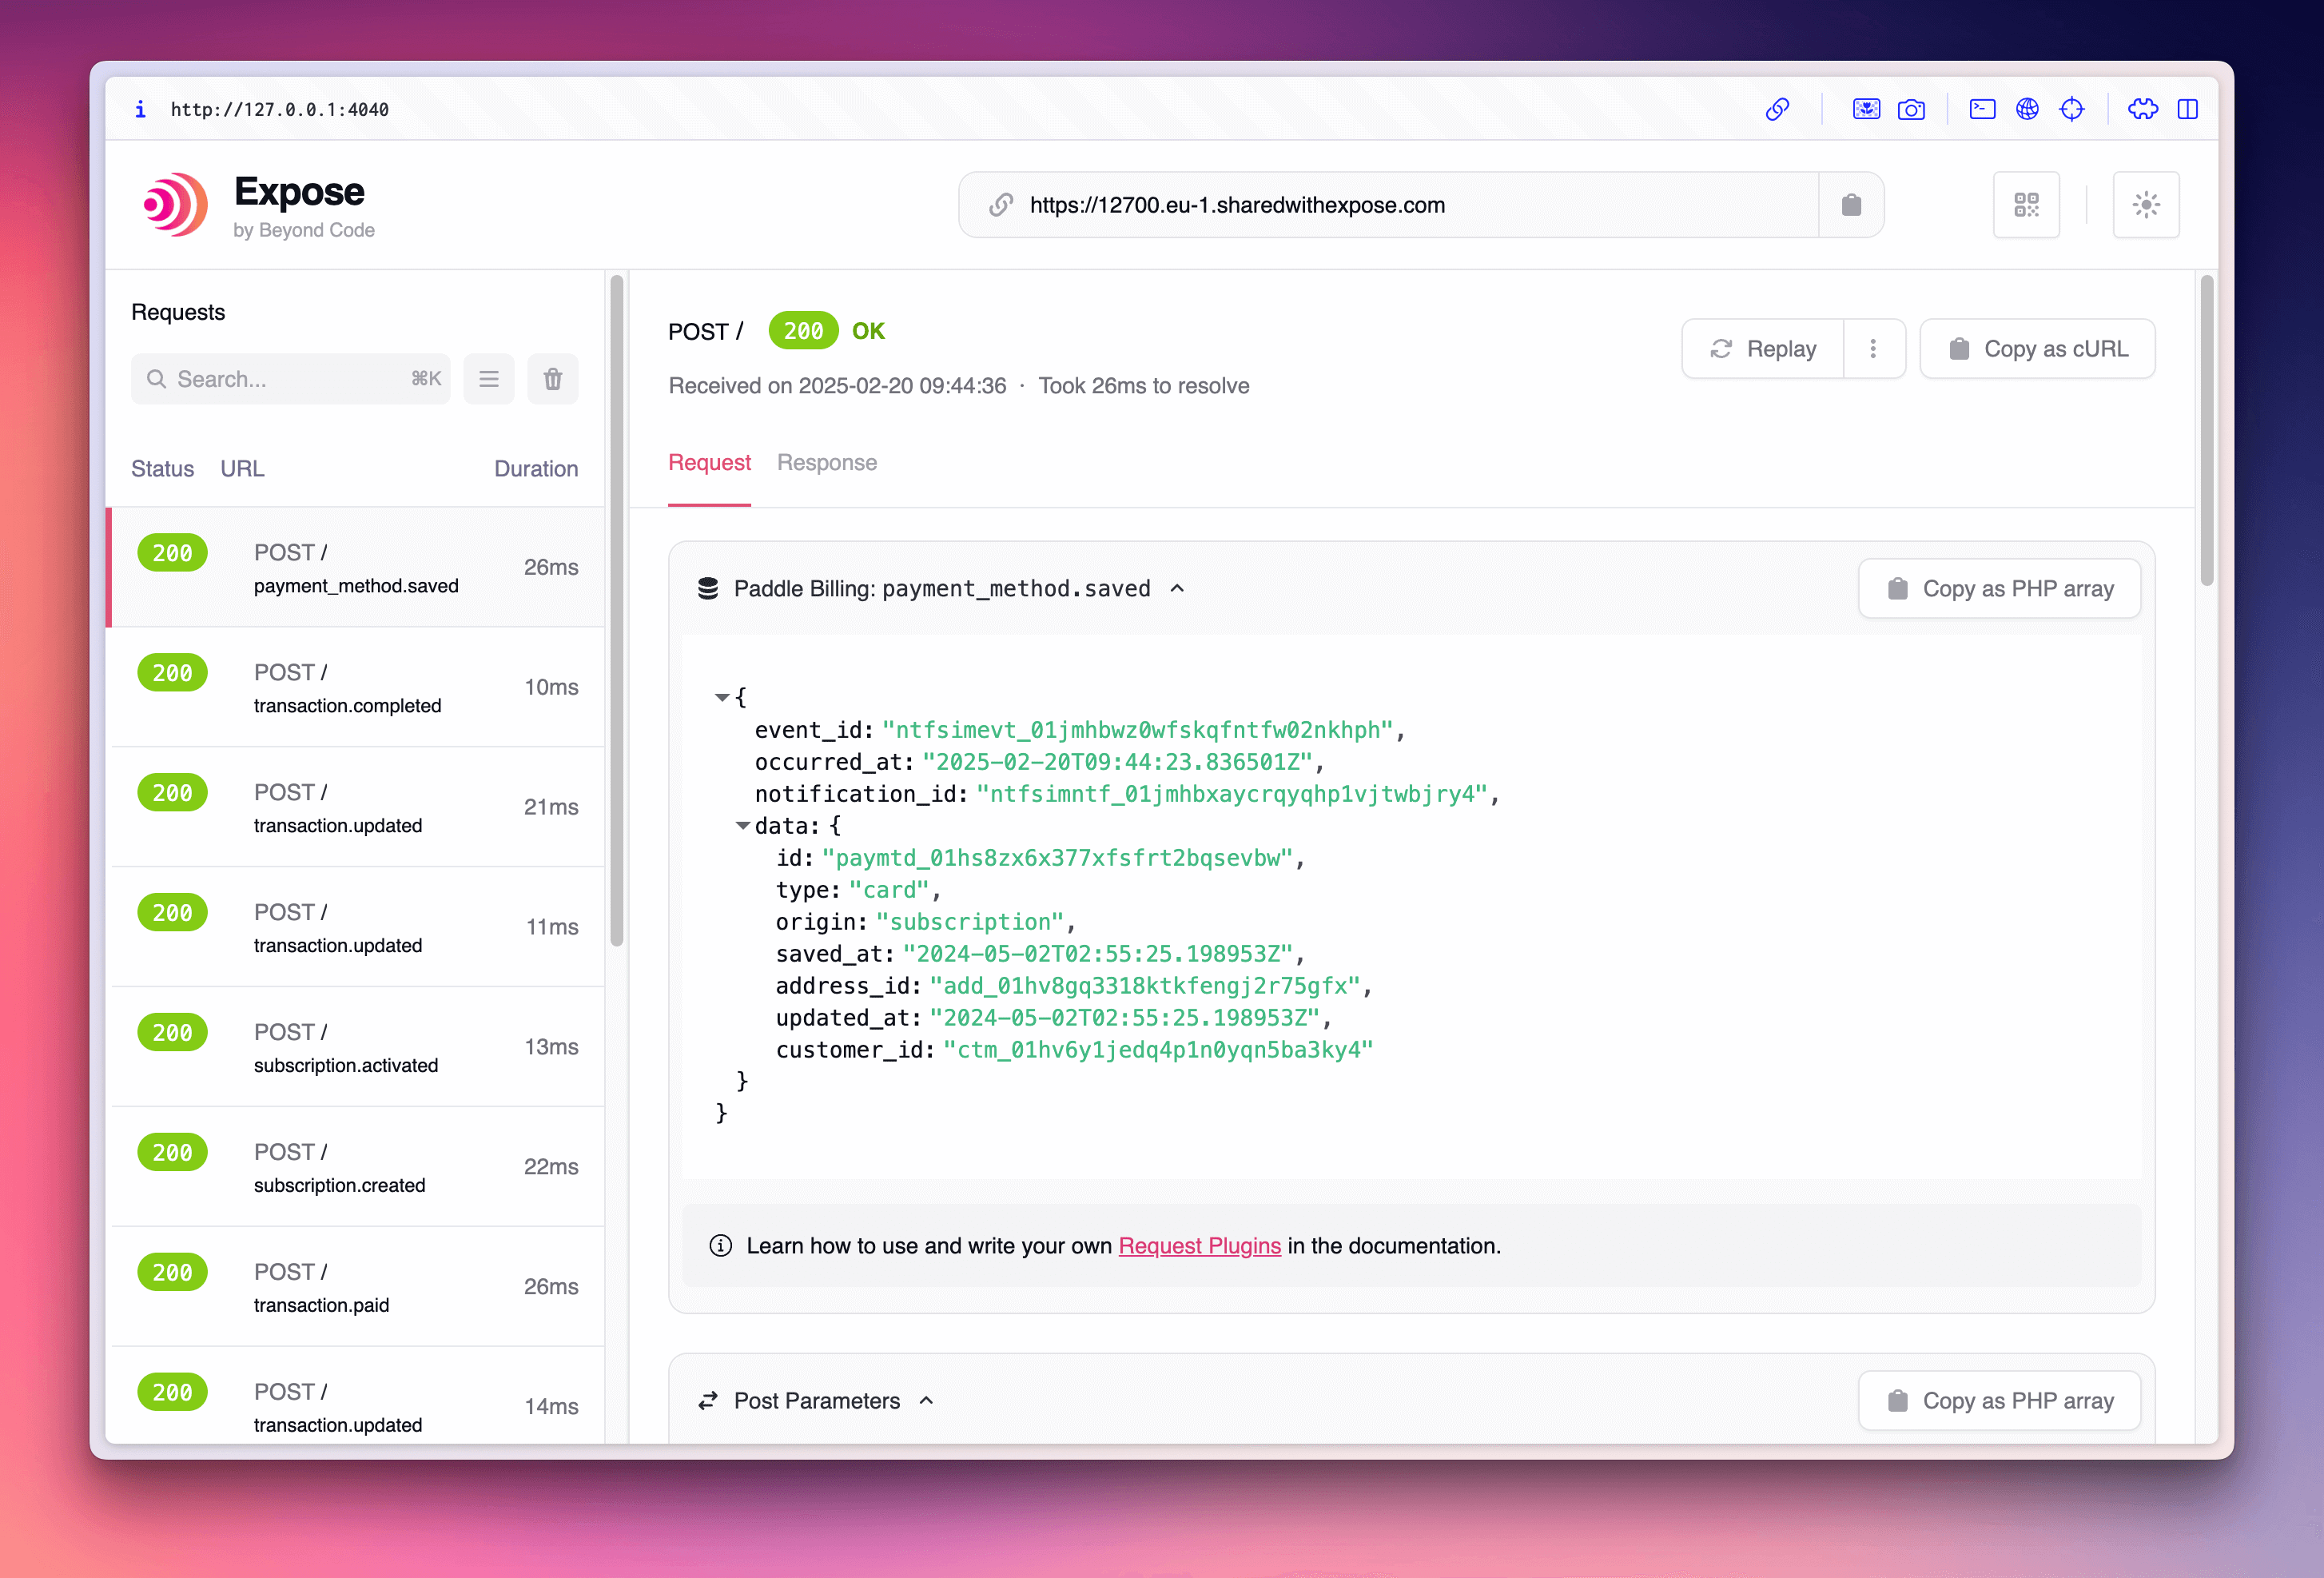Click the crosshair target icon in the toolbar
The image size is (2324, 1578).
click(x=2072, y=109)
